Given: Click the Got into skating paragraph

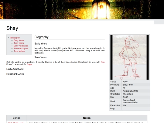Looking at the screenshot, I should click(x=56, y=63).
